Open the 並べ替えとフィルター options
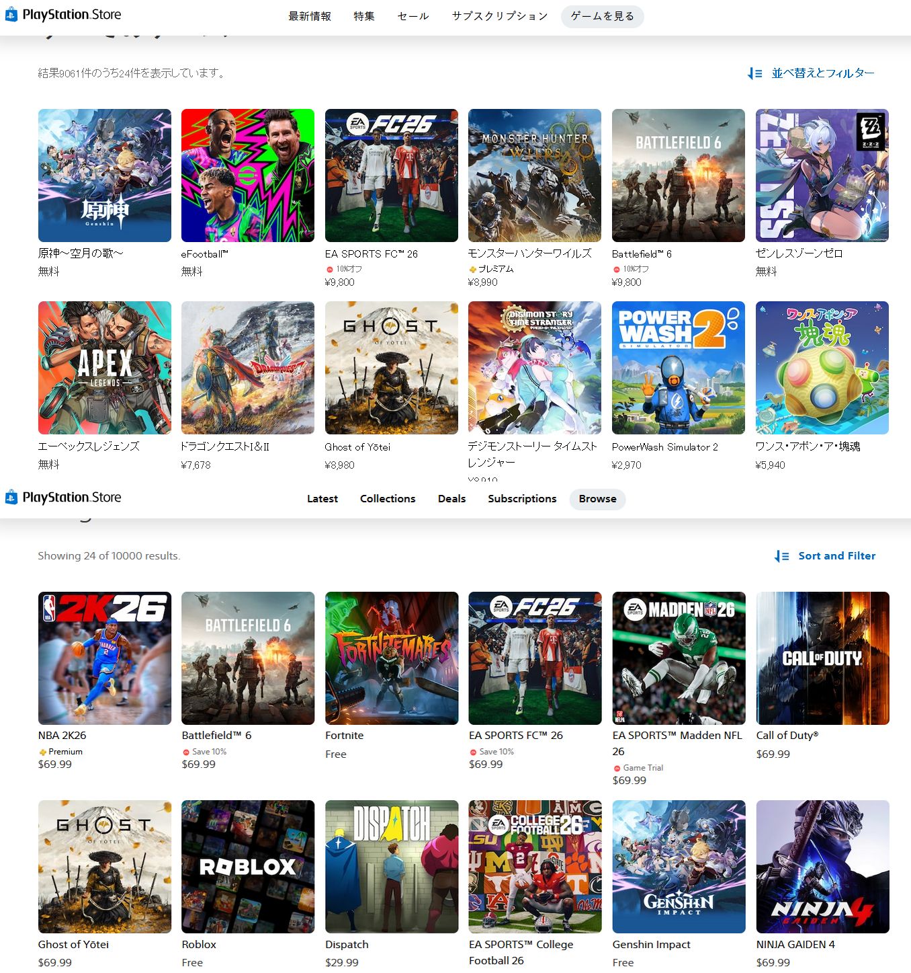 pos(812,73)
